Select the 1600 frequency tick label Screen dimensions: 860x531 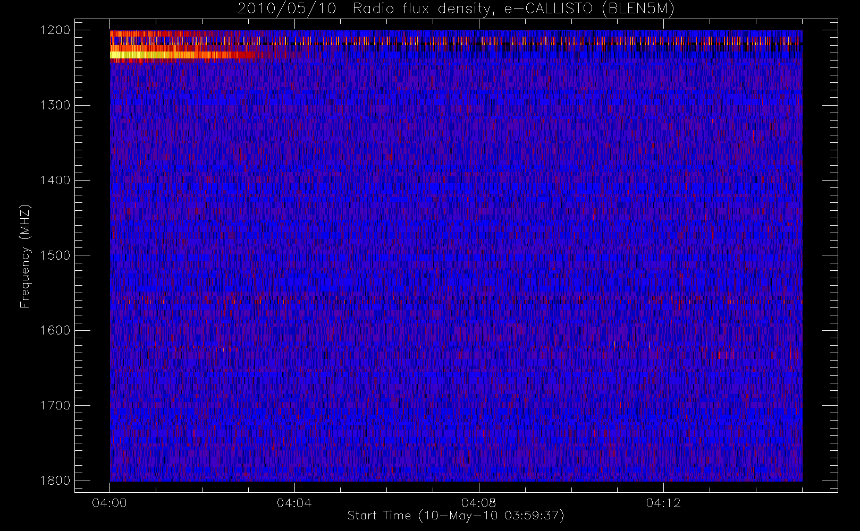pyautogui.click(x=56, y=330)
